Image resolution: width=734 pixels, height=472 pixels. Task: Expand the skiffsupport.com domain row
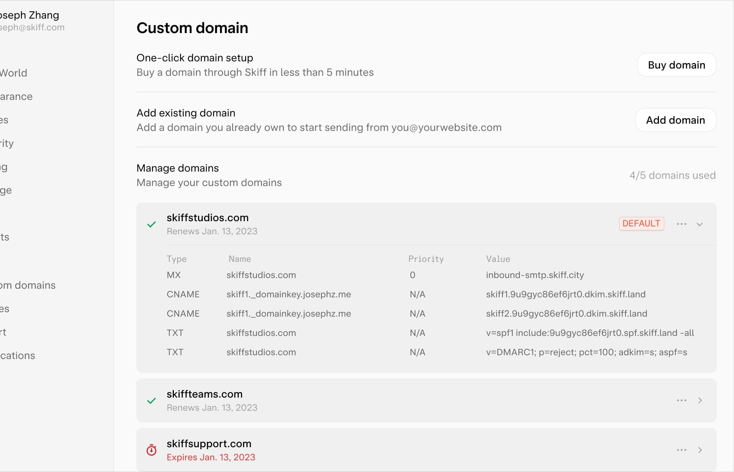click(x=700, y=450)
